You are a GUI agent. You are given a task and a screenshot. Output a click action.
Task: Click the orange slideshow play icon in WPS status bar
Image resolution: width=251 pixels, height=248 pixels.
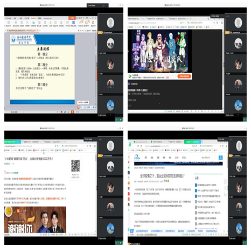72,112
